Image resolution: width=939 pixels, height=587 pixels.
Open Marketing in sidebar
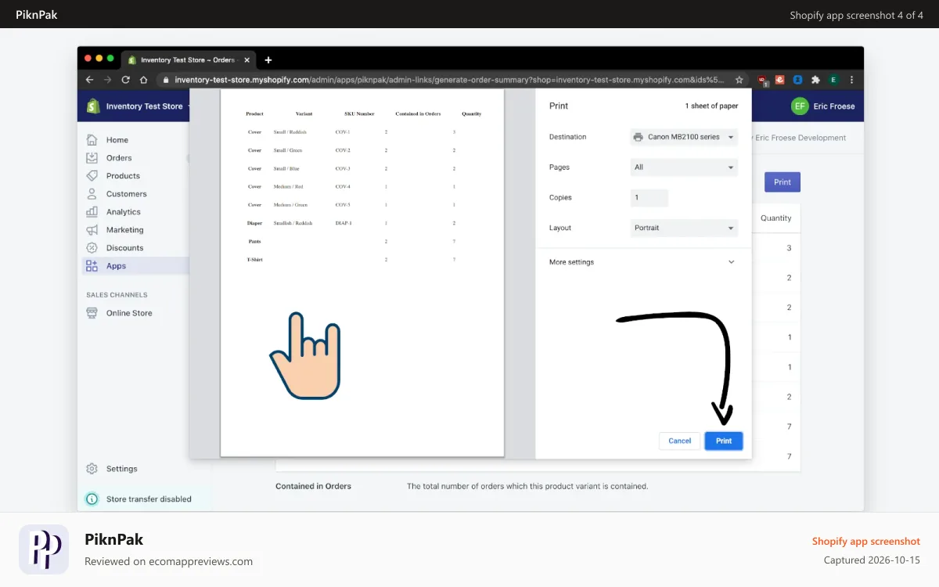(x=124, y=230)
